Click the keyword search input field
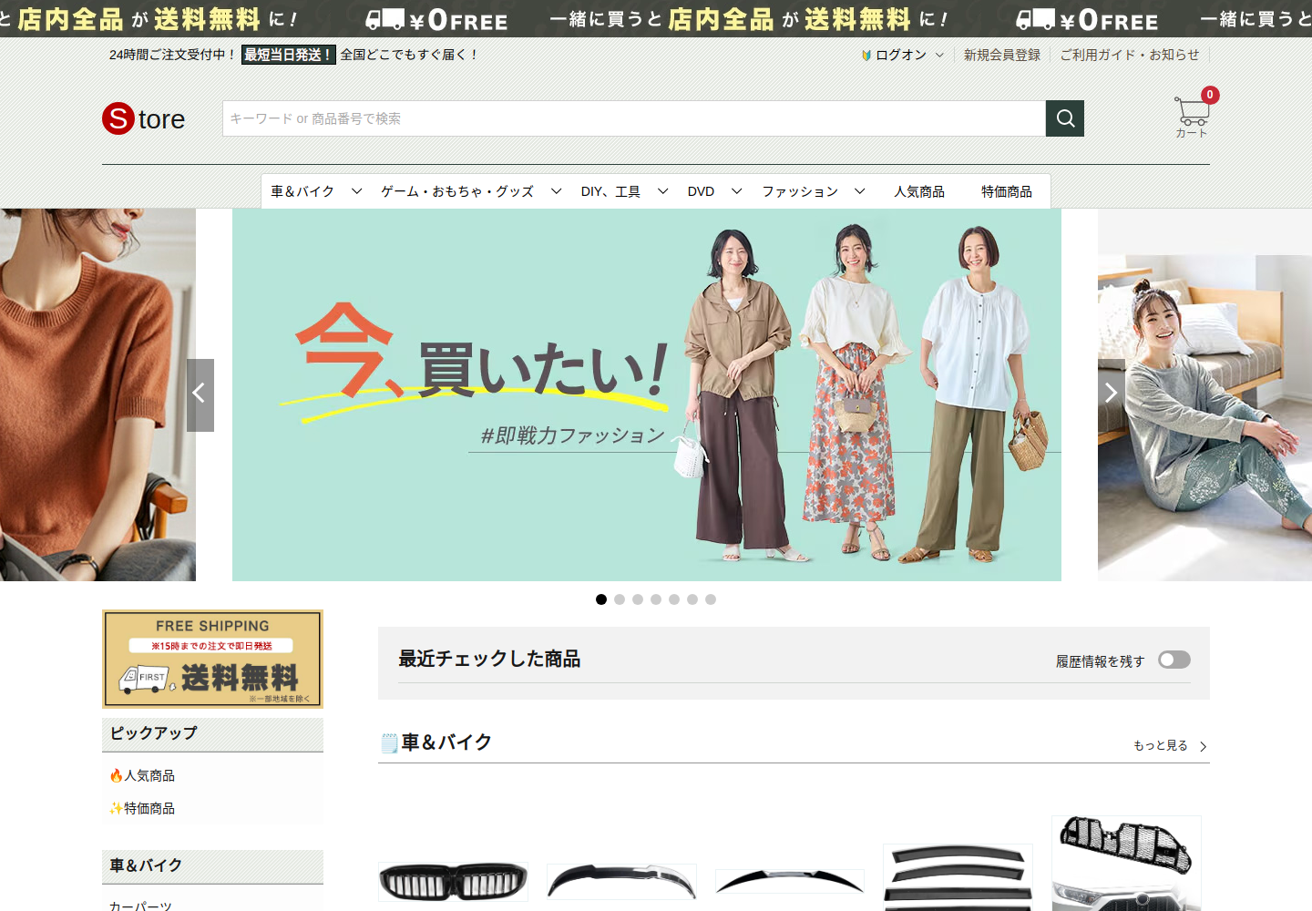The image size is (1312, 911). click(634, 118)
